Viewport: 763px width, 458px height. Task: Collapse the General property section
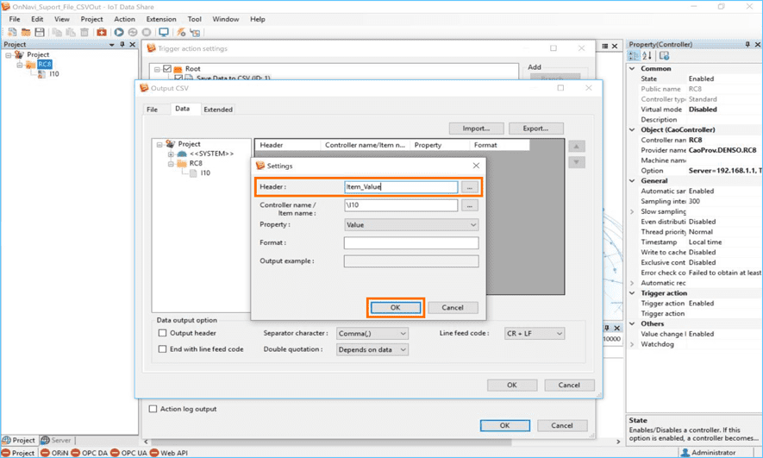tap(632, 180)
